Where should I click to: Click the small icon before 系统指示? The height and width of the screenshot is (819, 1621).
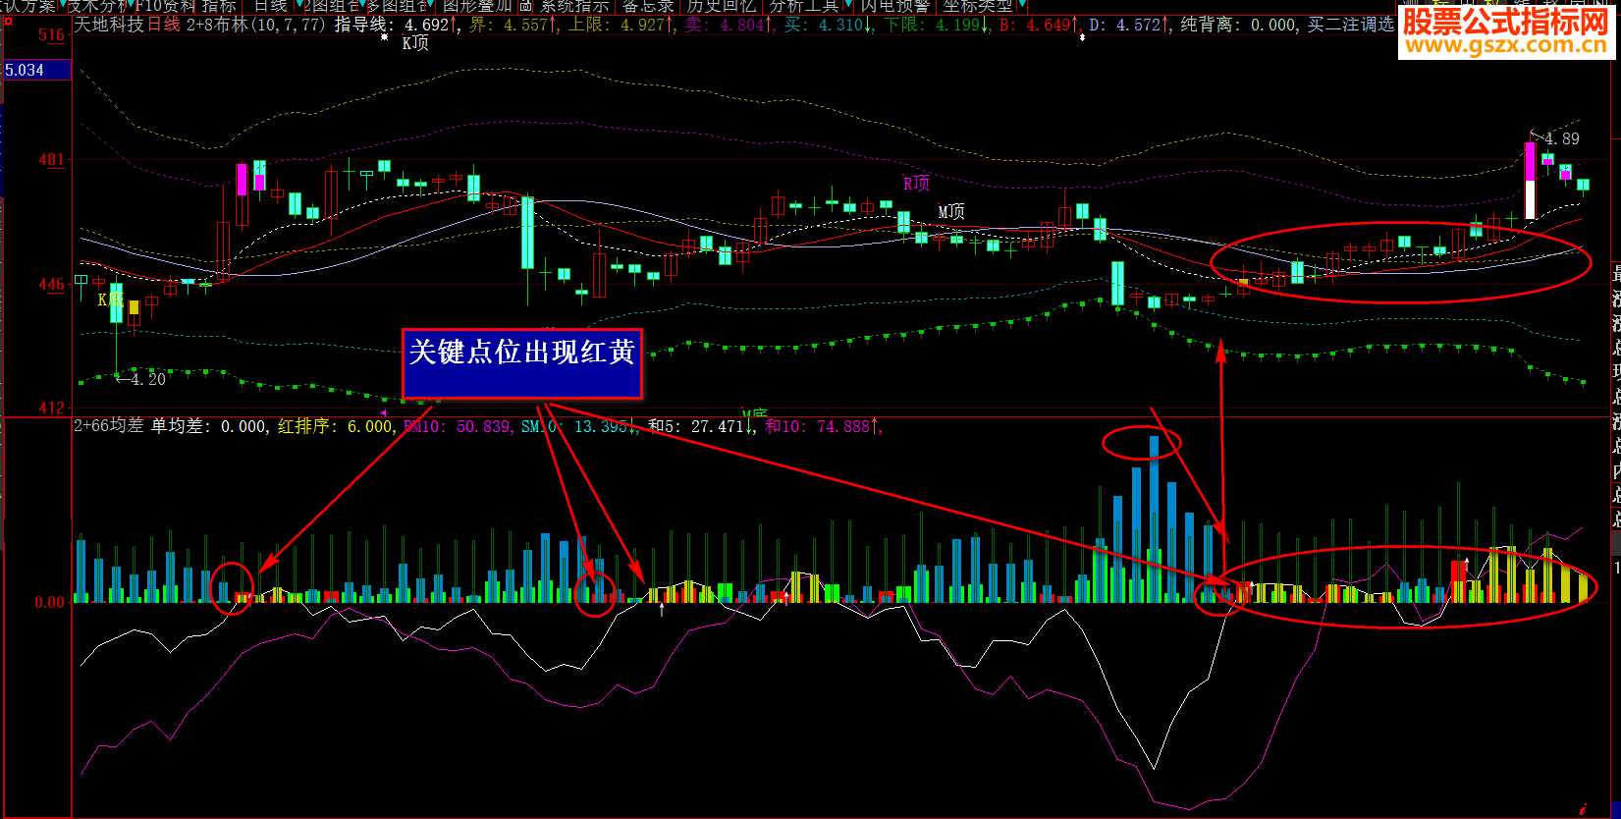526,5
